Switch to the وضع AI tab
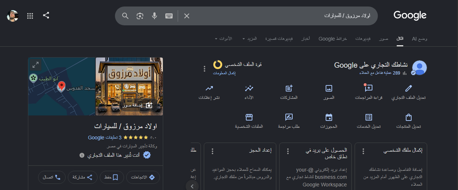The width and height of the screenshot is (458, 190). tap(420, 38)
